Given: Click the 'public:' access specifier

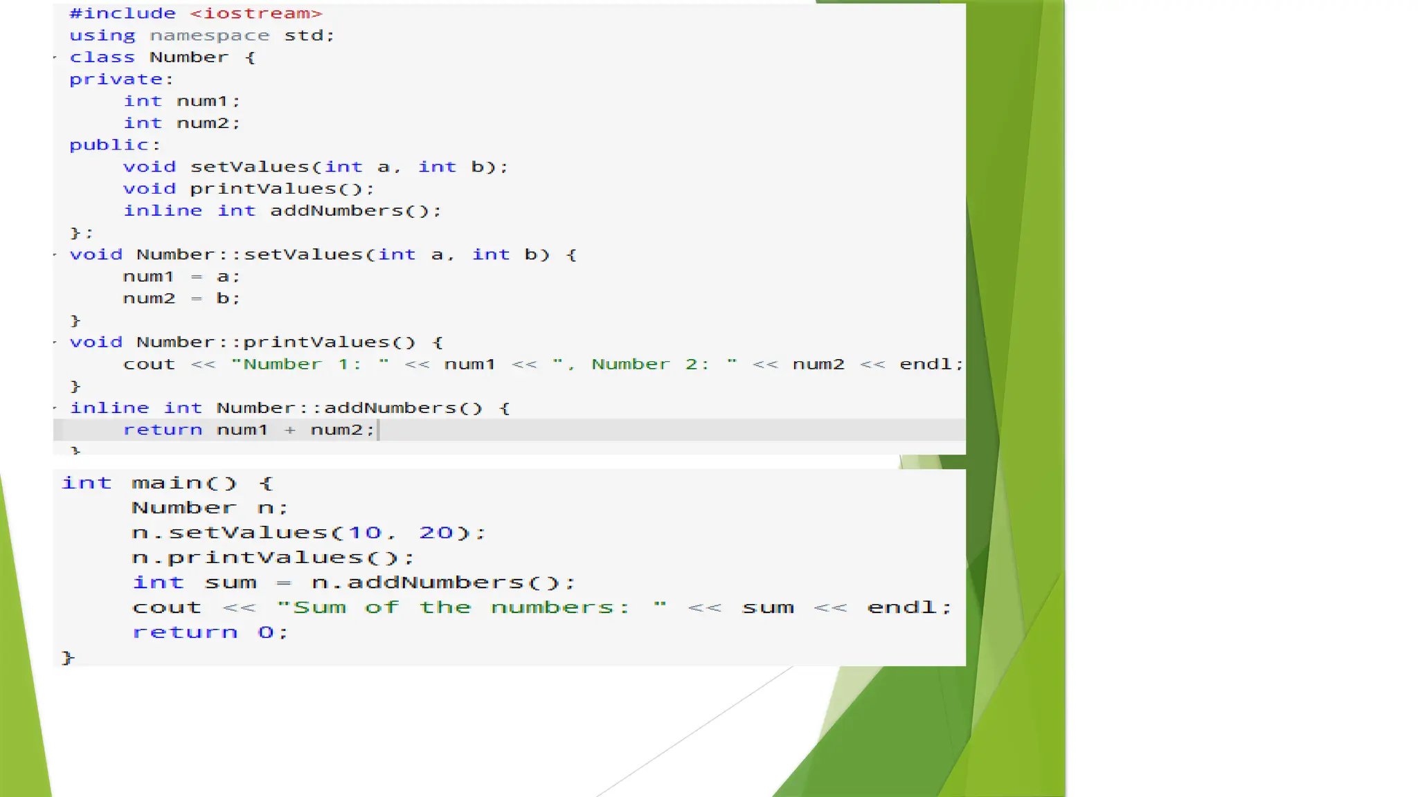Looking at the screenshot, I should [x=114, y=145].
